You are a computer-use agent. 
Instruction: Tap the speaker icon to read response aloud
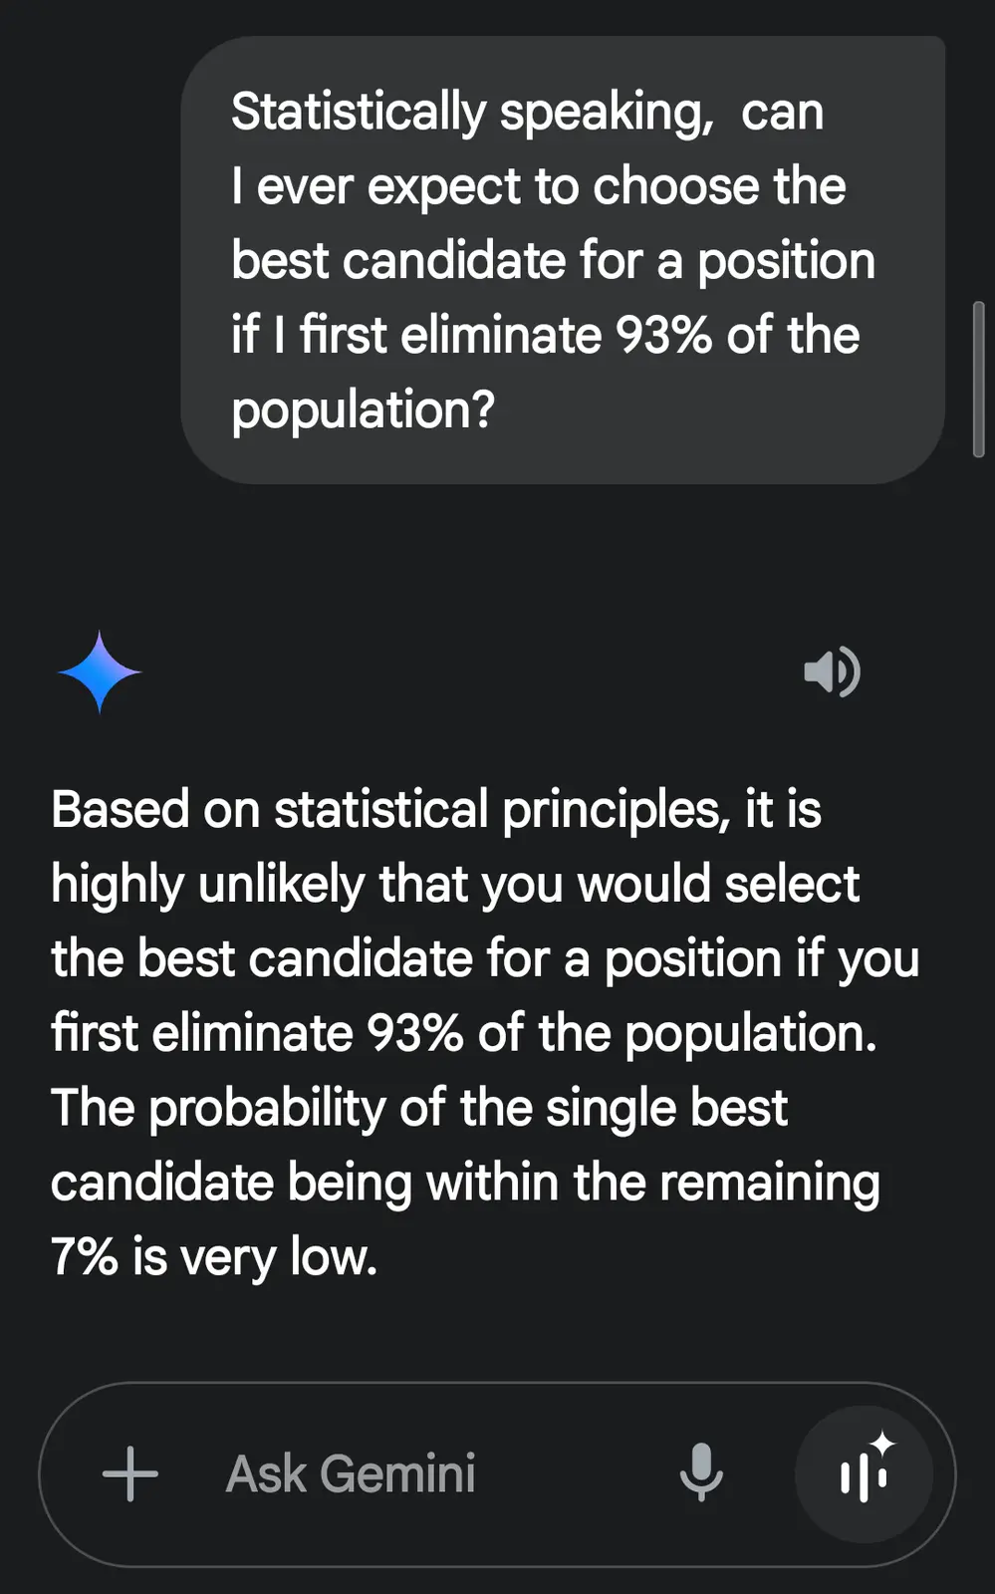pos(832,672)
